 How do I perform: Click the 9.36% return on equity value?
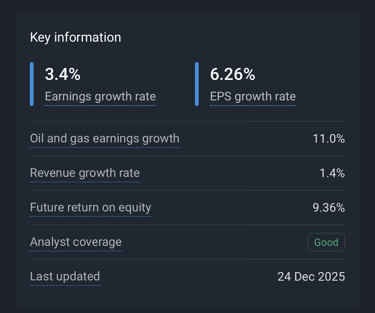click(x=329, y=208)
